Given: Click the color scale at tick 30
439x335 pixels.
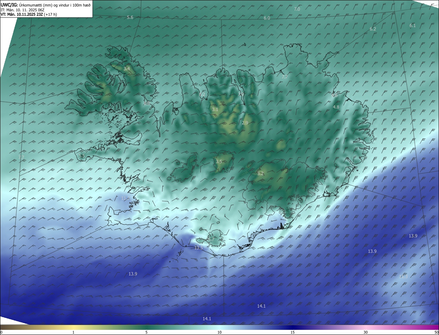Looking at the screenshot, I should pyautogui.click(x=366, y=332).
